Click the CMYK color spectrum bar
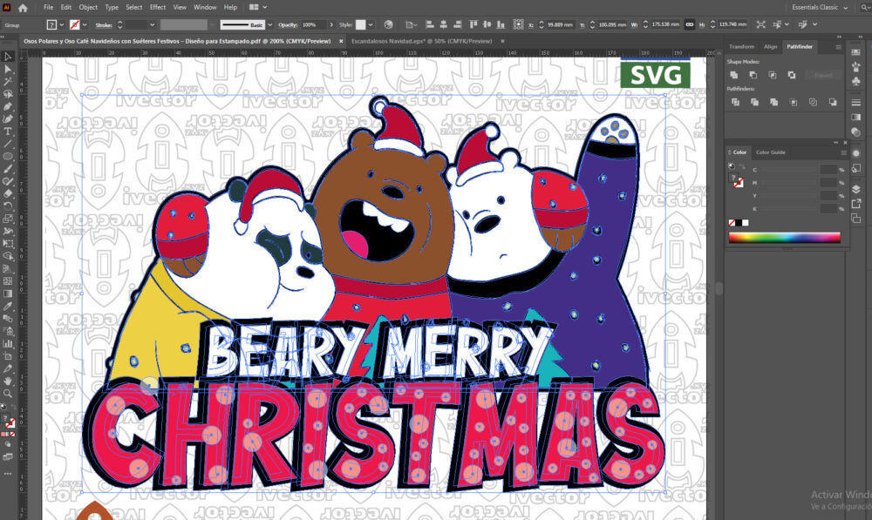This screenshot has width=872, height=520. click(x=784, y=237)
